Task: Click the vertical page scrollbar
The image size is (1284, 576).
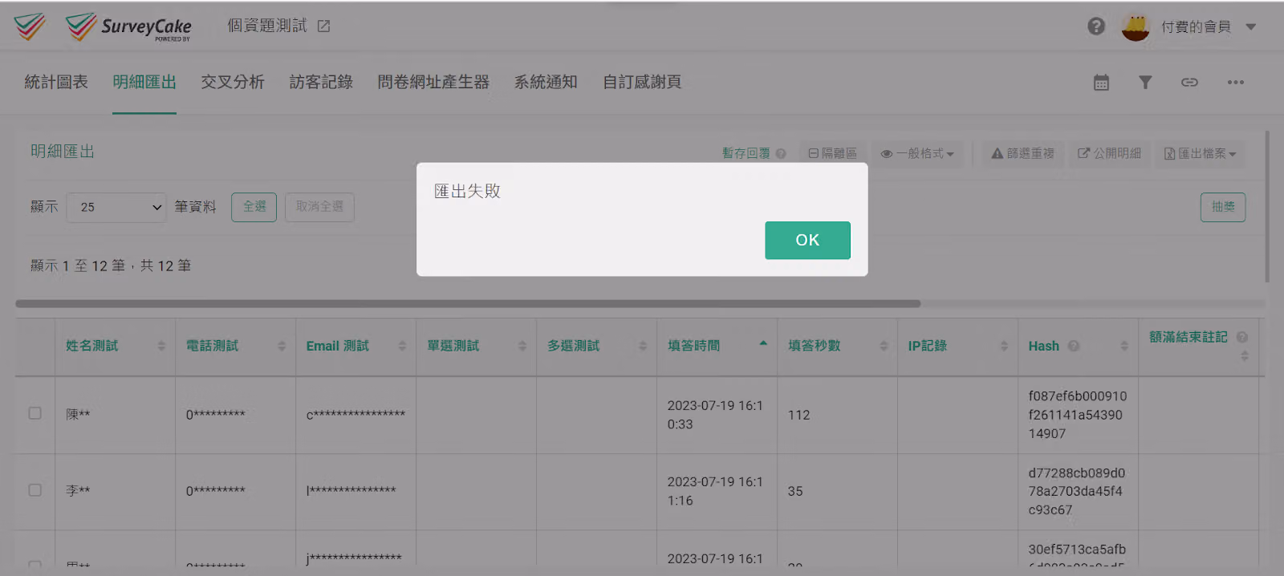Action: (1267, 207)
